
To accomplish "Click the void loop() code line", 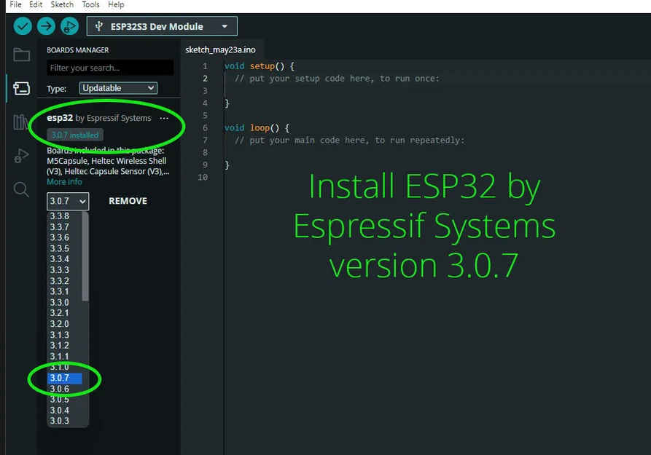I will (257, 127).
